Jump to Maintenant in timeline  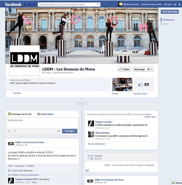[x=168, y=20]
